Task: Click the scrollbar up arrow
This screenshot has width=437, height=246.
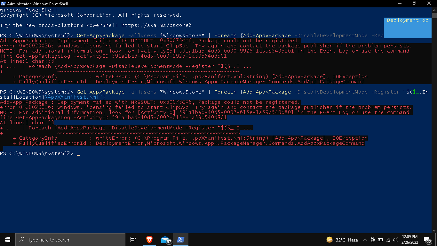Action: point(434,10)
